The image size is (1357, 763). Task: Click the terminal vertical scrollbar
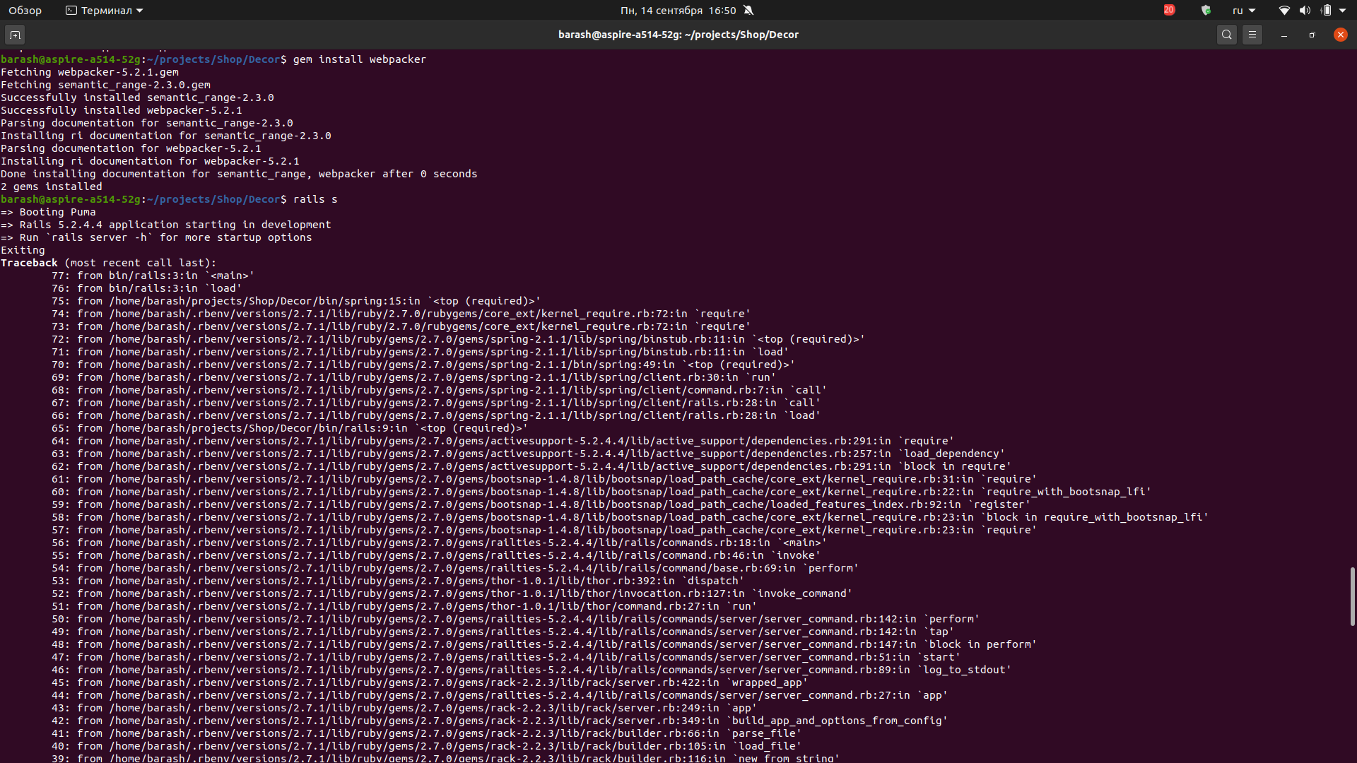pyautogui.click(x=1353, y=596)
